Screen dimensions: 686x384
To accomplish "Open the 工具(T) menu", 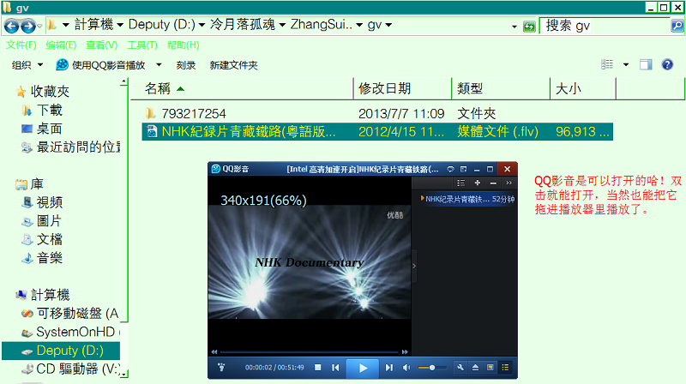I will [142, 45].
